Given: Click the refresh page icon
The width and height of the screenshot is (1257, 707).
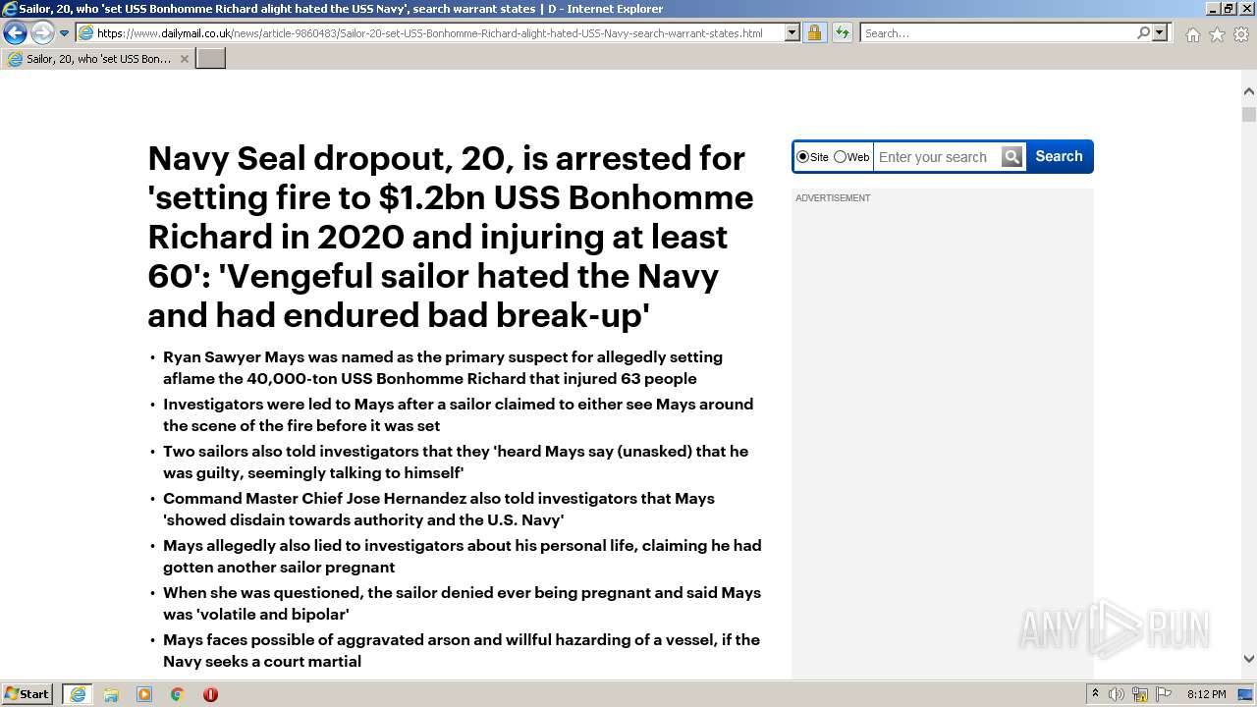Looking at the screenshot, I should (843, 33).
